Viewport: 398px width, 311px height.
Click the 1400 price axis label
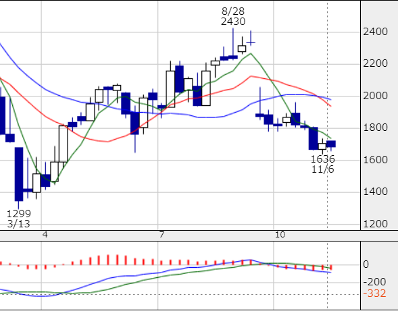pos(376,192)
